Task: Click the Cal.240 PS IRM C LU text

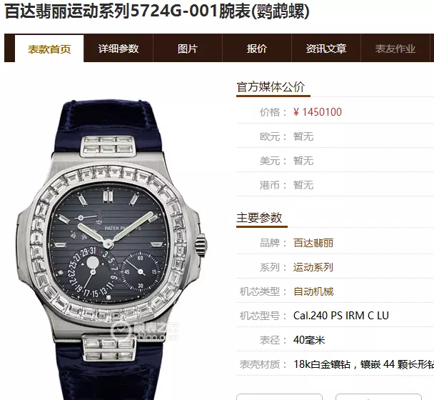Action: pyautogui.click(x=341, y=316)
